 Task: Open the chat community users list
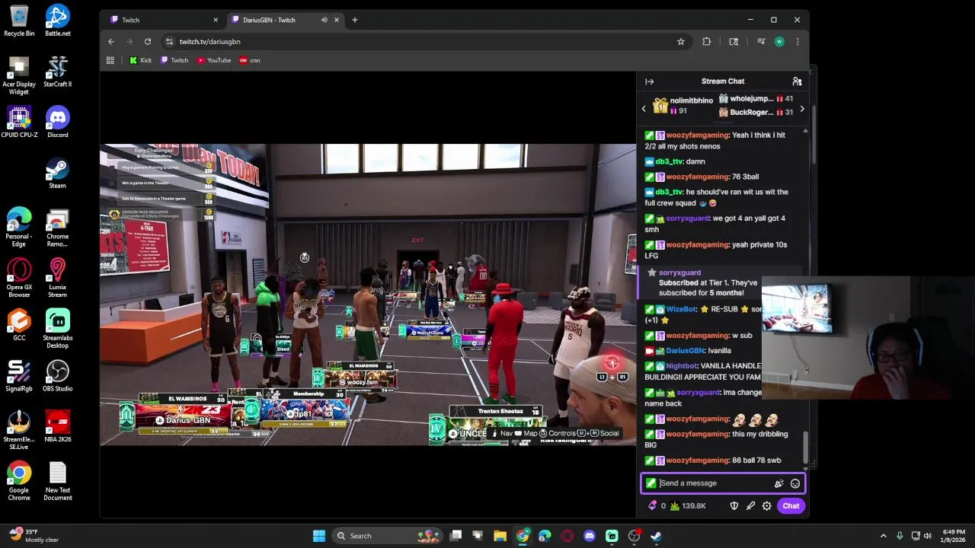pyautogui.click(x=797, y=81)
